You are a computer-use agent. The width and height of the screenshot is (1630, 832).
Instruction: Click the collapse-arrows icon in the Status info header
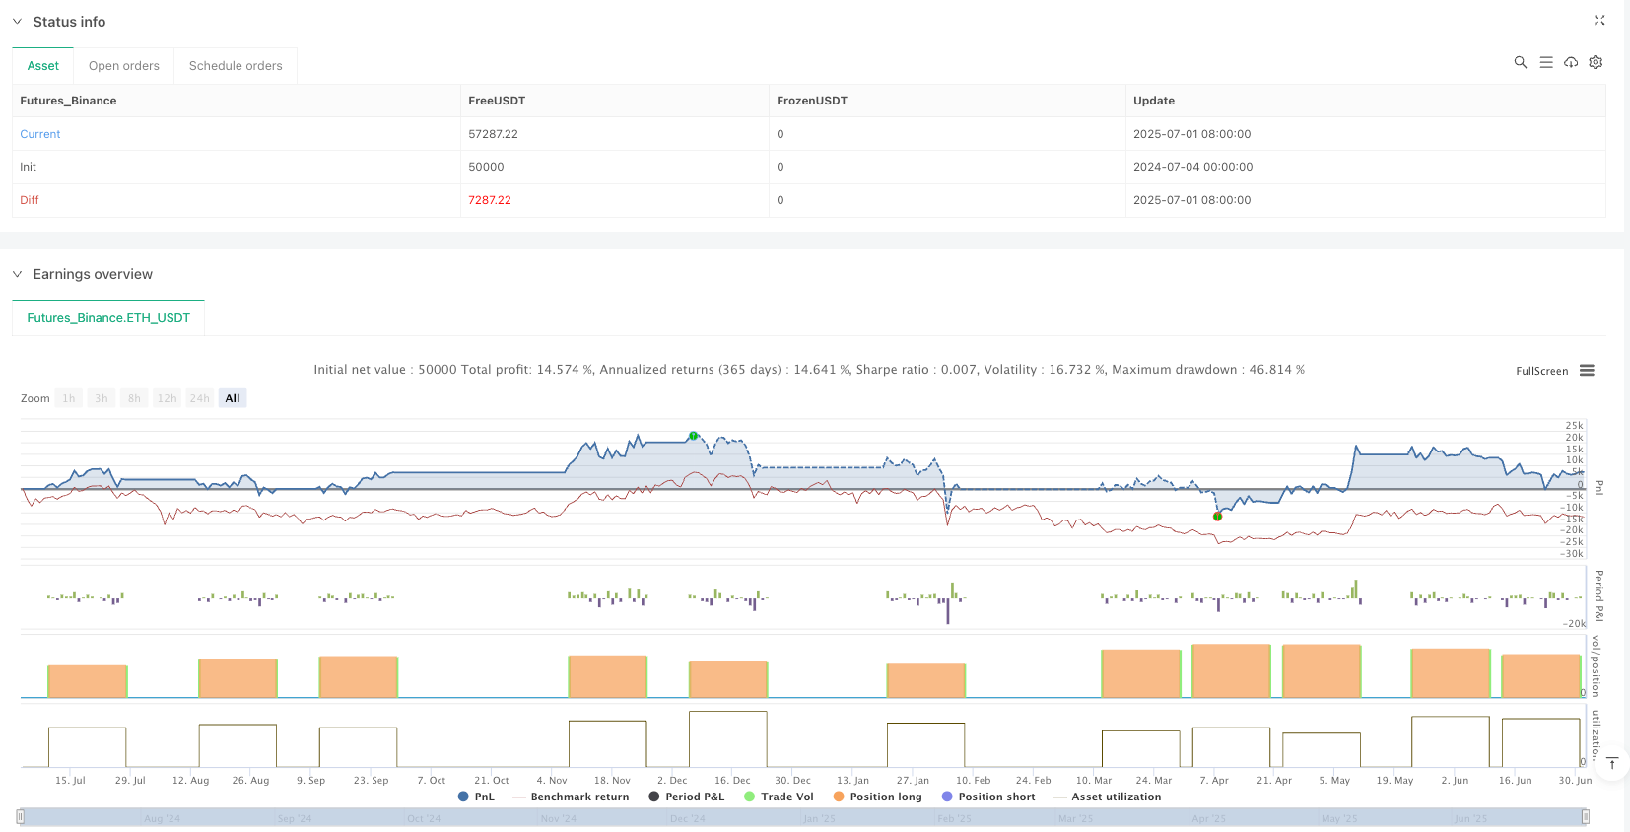pos(1599,21)
